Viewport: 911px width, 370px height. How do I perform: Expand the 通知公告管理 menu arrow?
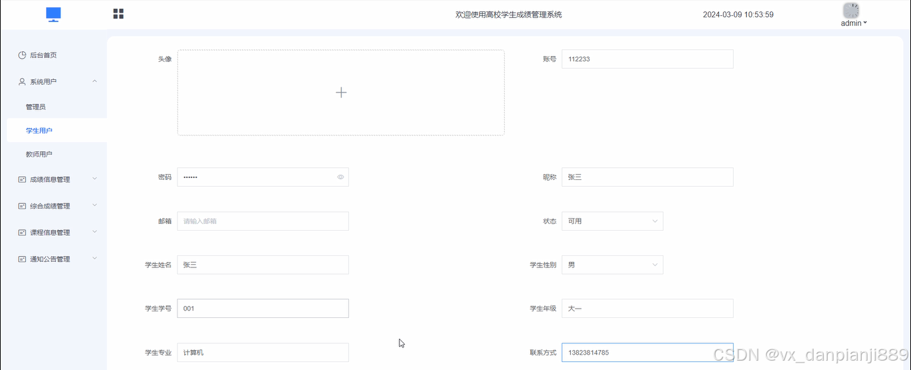(x=95, y=259)
